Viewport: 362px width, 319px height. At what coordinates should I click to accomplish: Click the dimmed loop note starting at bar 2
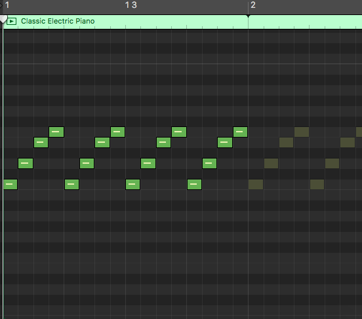click(x=256, y=185)
